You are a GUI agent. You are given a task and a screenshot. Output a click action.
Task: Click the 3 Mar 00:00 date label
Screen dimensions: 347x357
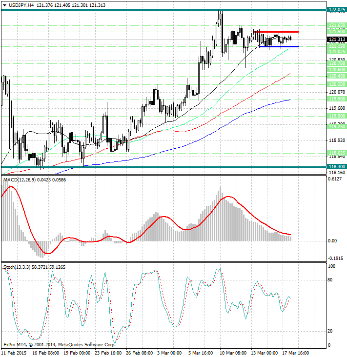[x=169, y=353]
